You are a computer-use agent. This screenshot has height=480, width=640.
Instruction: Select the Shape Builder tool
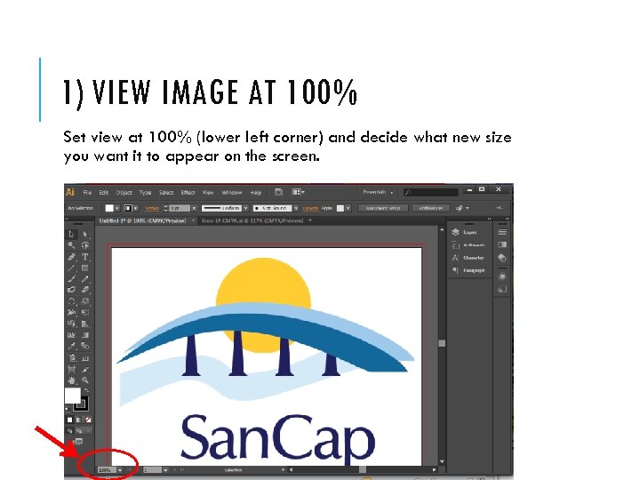click(x=71, y=324)
